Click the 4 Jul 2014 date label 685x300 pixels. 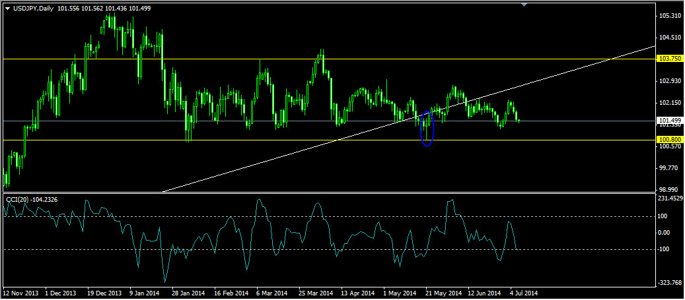523,292
